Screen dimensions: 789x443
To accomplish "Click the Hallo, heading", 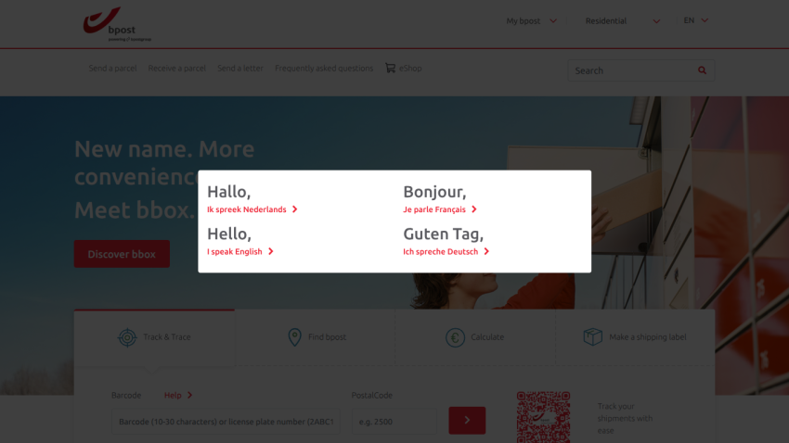I will (229, 191).
